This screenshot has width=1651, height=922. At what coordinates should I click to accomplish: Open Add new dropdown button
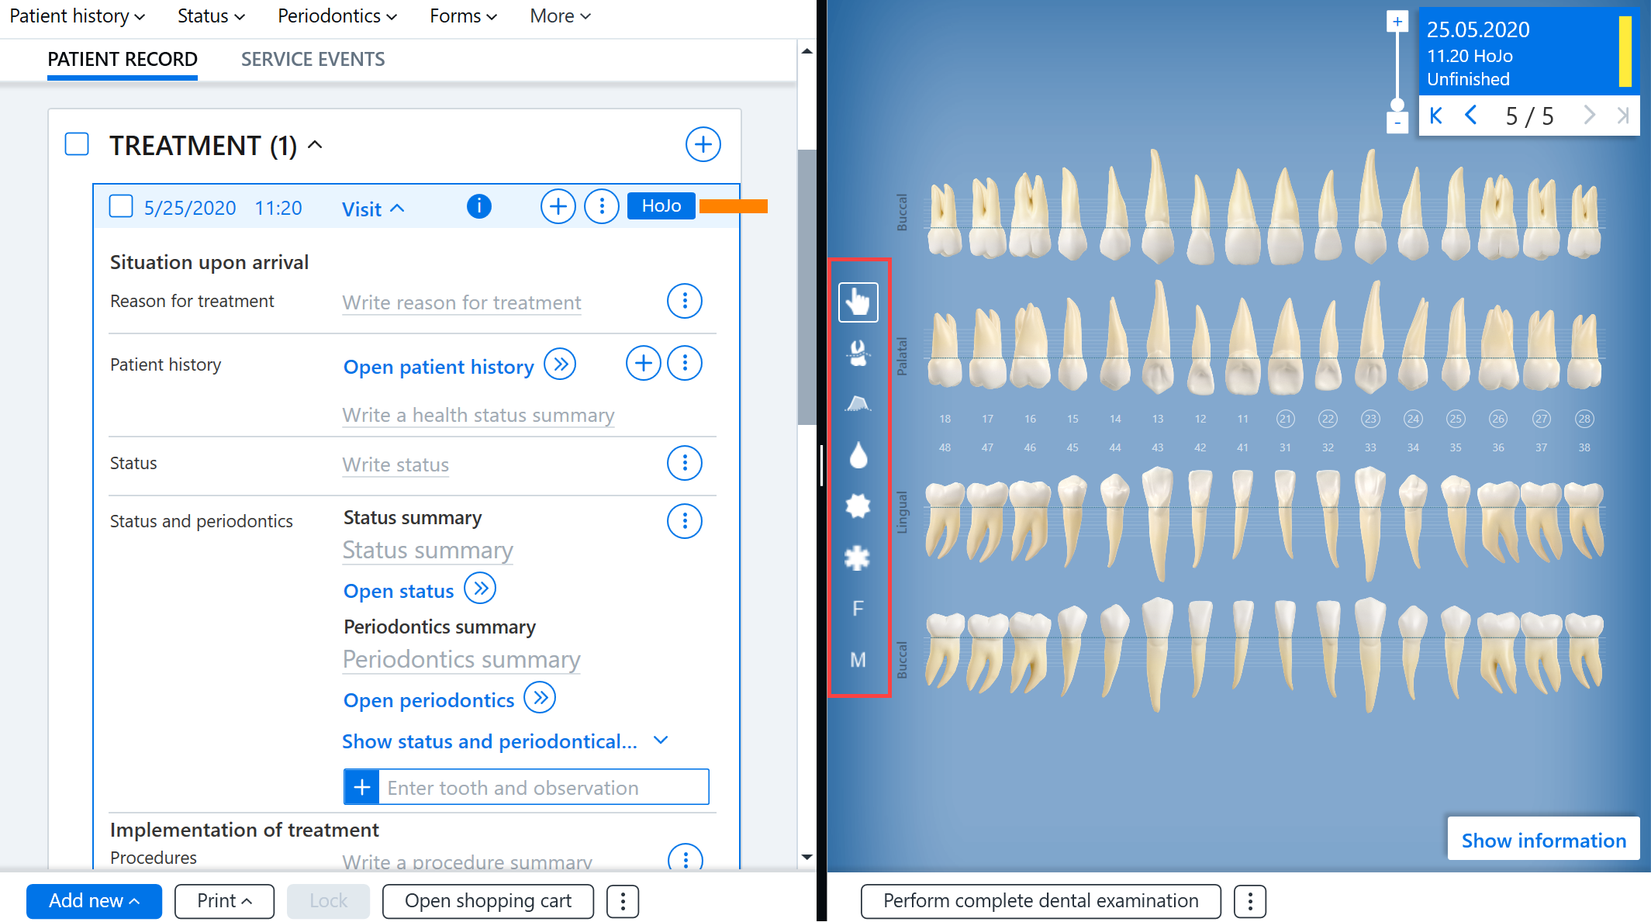click(x=94, y=901)
